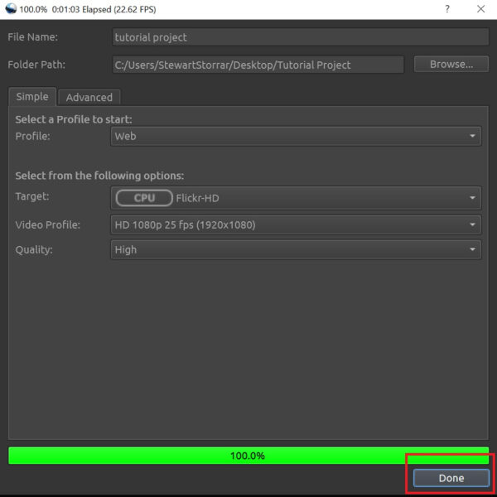497x497 pixels.
Task: Click the Folder Path text field
Action: click(x=258, y=65)
